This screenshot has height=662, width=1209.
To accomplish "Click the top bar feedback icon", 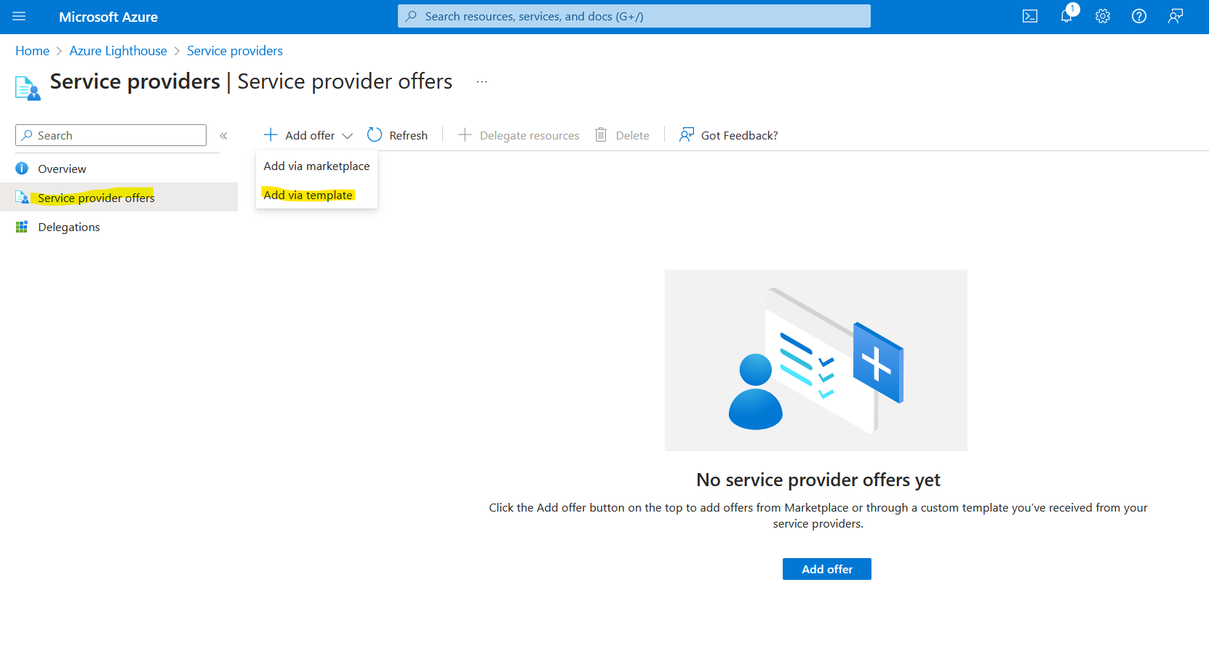I will click(x=1176, y=17).
